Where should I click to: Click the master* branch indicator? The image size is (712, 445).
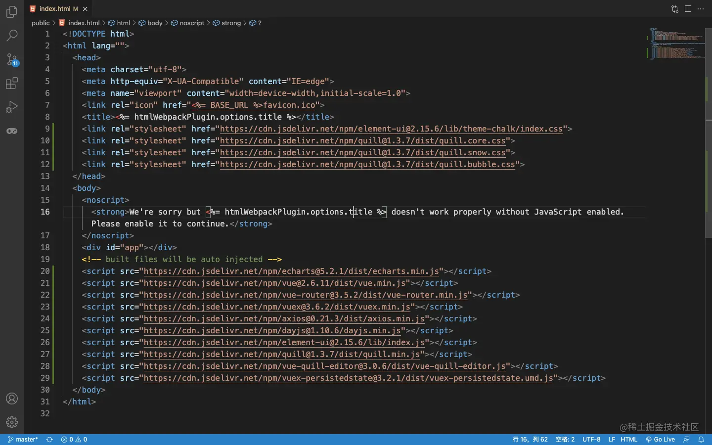[x=23, y=440]
